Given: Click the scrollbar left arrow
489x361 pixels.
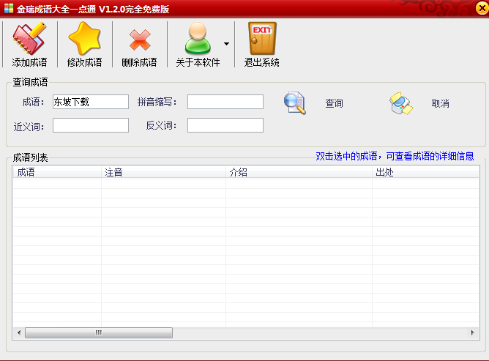Looking at the screenshot, I should [19, 332].
